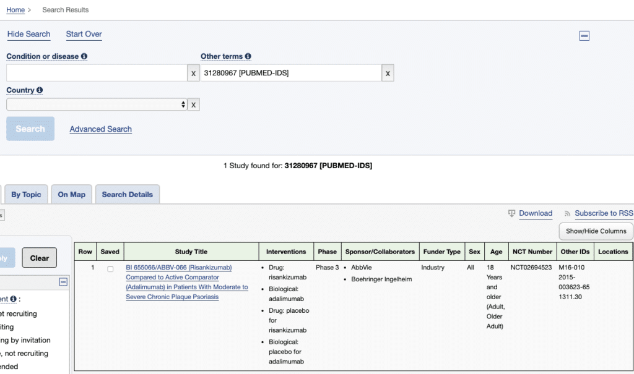Click the Download link

point(536,213)
